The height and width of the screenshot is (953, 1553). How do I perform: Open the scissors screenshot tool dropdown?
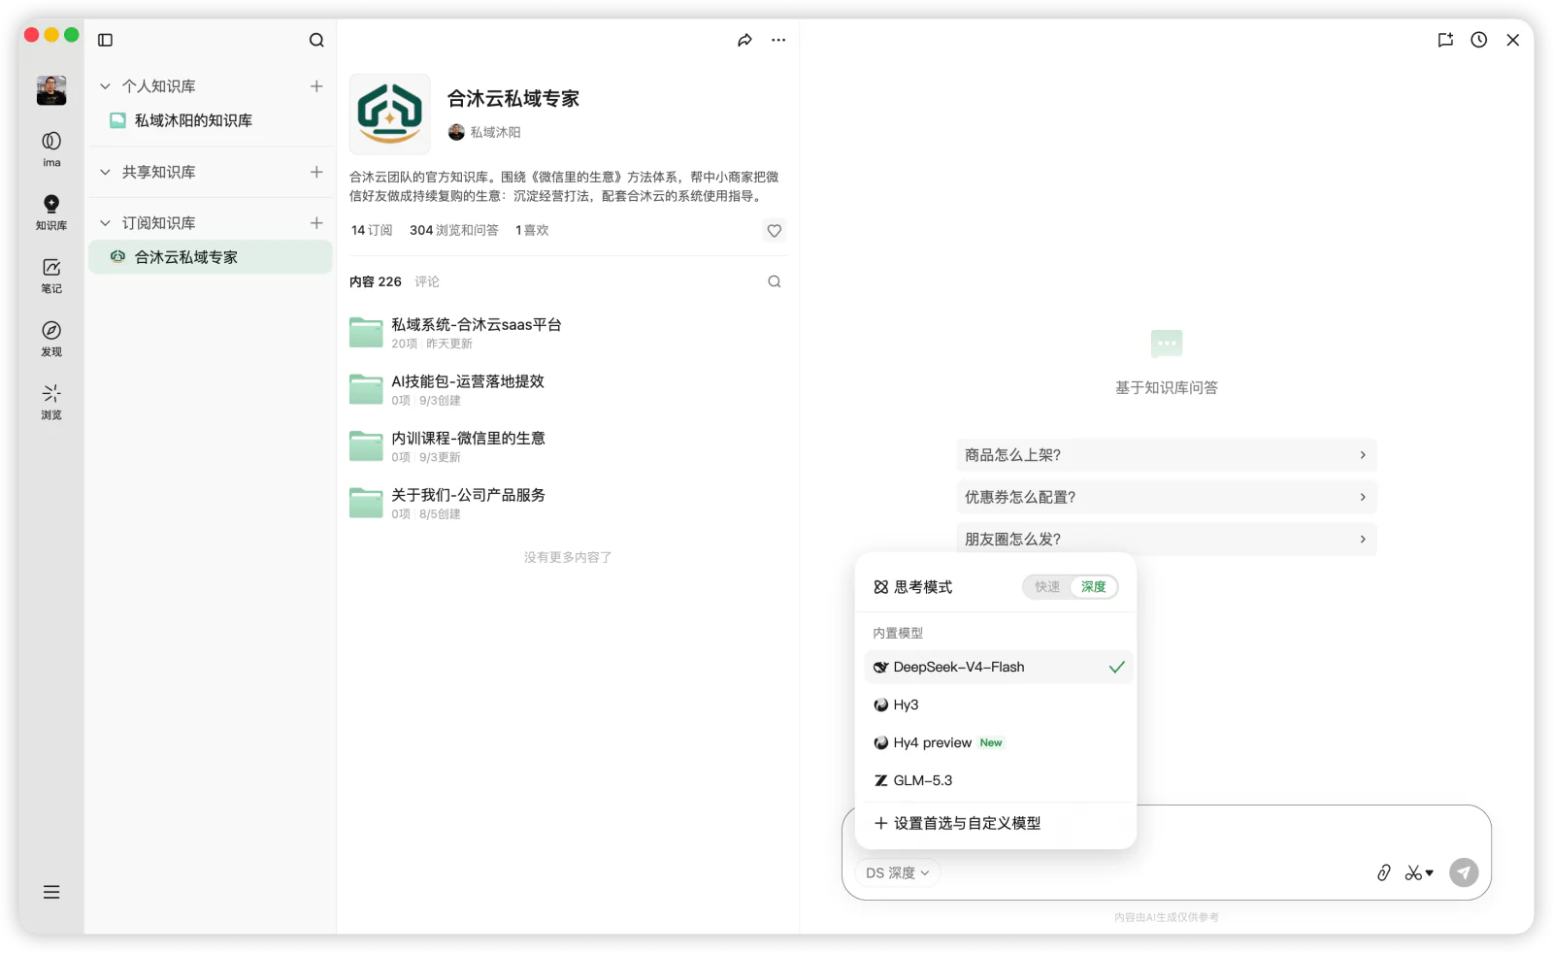pos(1419,872)
